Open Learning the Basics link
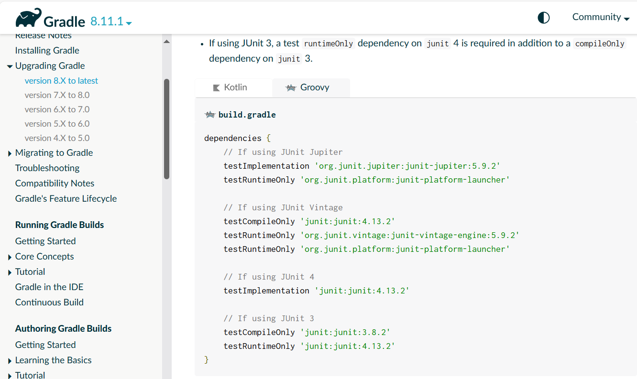The width and height of the screenshot is (637, 379). coord(53,360)
